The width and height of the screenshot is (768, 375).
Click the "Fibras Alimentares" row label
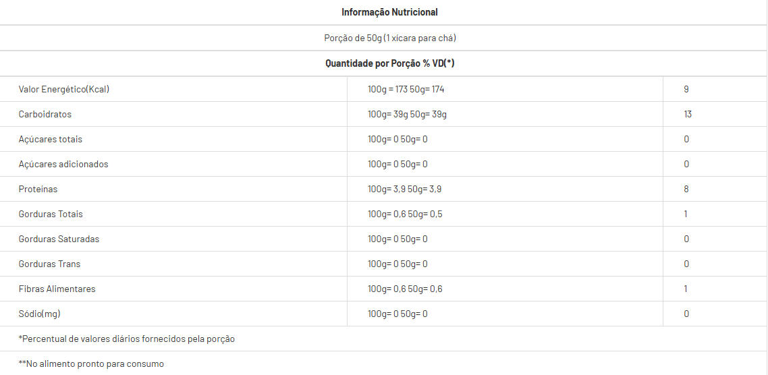click(x=57, y=289)
